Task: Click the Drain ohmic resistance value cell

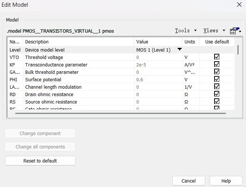Action: (158, 95)
